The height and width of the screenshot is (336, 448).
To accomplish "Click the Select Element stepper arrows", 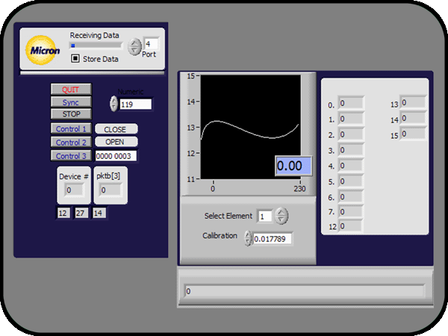I will pyautogui.click(x=281, y=216).
